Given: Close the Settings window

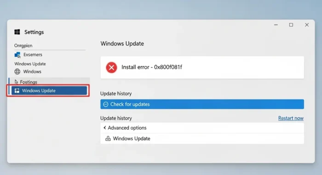Looking at the screenshot, I should click(307, 25).
